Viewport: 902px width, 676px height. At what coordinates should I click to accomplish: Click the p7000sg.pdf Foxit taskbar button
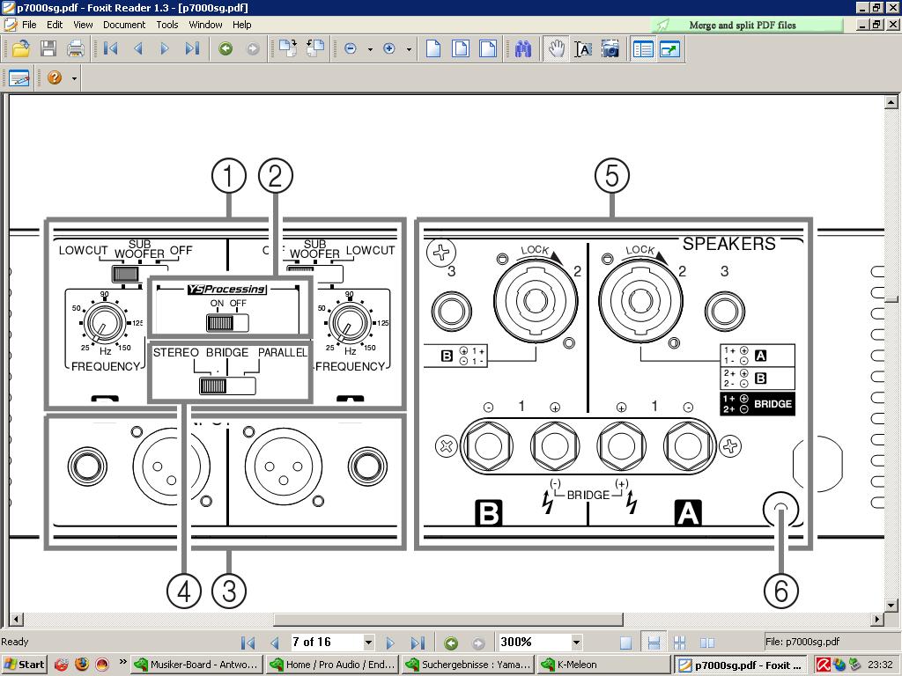point(742,665)
